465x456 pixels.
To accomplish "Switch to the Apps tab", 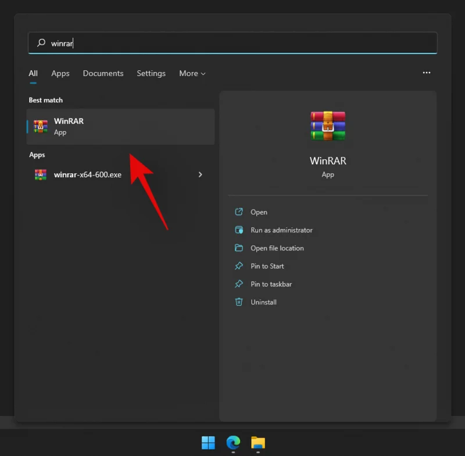I will coord(60,73).
